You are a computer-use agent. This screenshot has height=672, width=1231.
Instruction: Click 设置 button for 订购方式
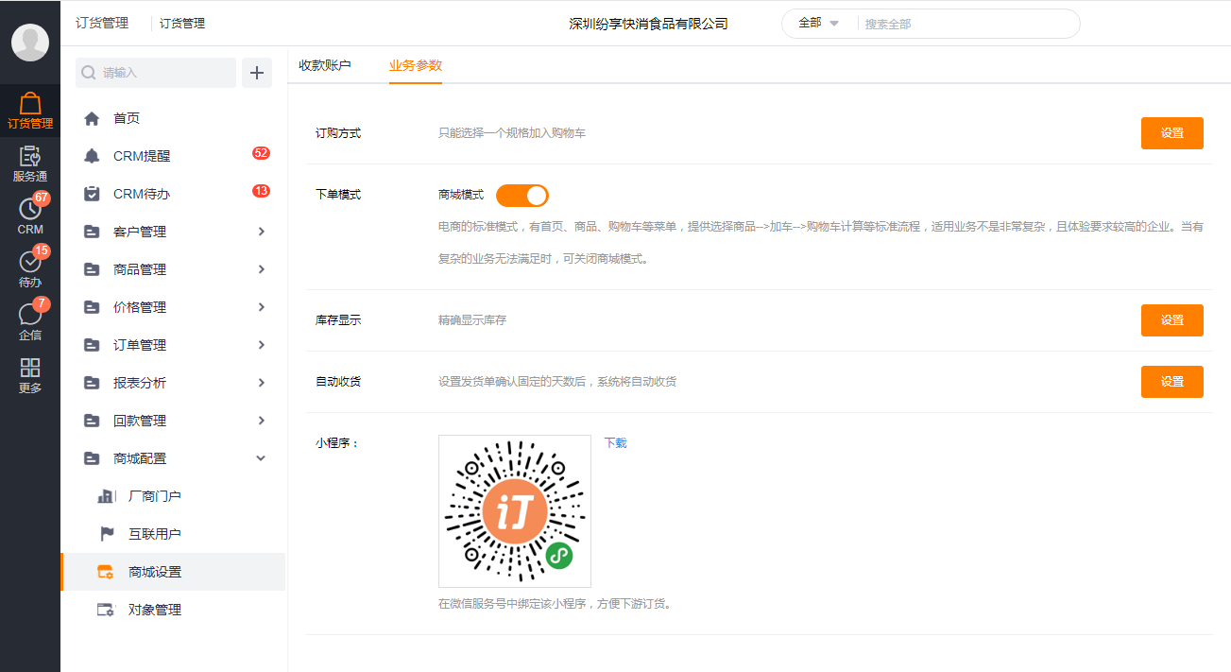1172,133
